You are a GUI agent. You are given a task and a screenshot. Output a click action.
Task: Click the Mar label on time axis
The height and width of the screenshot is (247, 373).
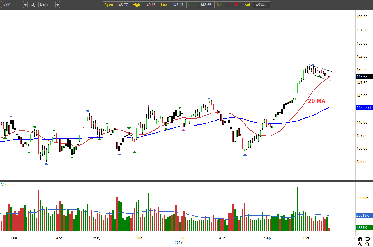point(14,238)
